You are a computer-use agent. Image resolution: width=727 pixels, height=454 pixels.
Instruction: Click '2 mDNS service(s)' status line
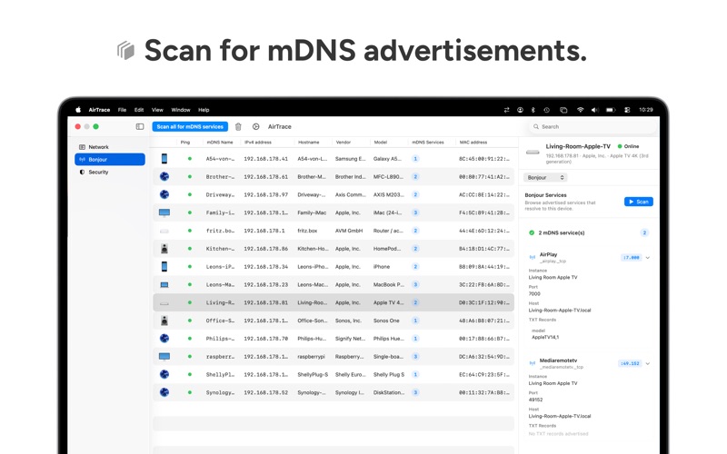(561, 232)
